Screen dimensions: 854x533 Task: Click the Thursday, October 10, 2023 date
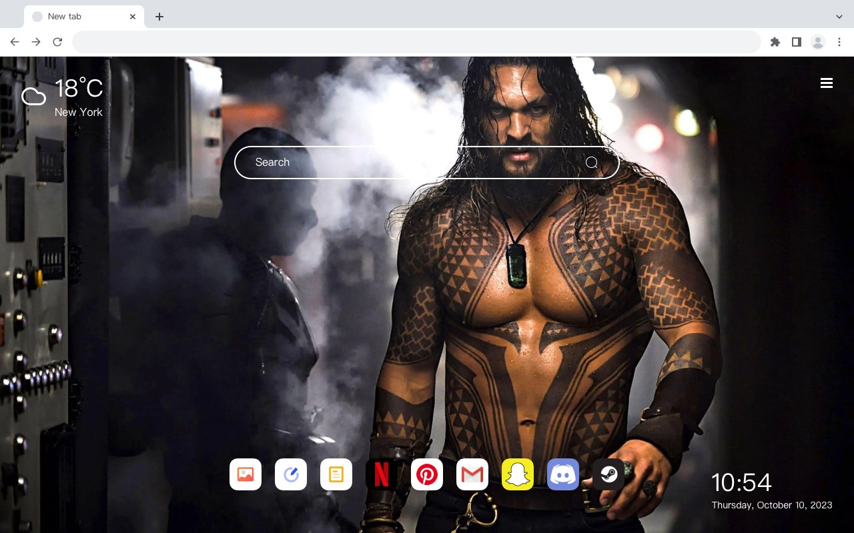[772, 505]
